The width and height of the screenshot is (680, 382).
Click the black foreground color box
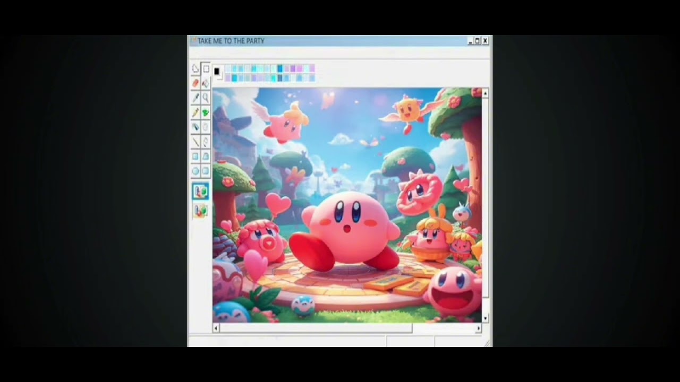pos(216,71)
